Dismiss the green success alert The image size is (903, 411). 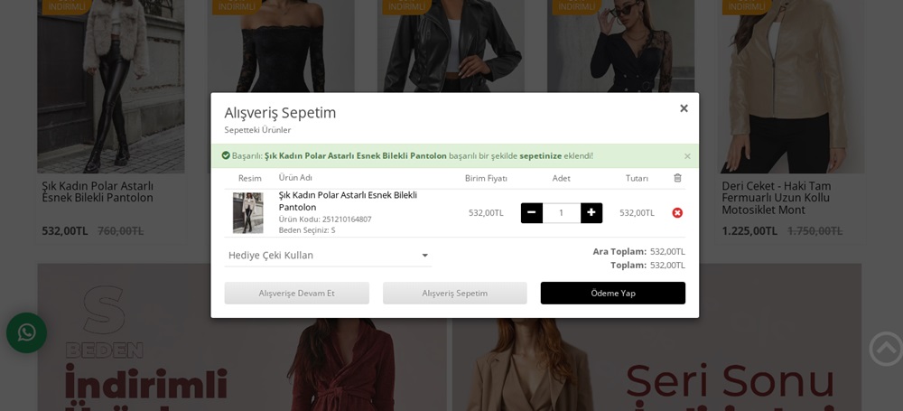pyautogui.click(x=687, y=156)
